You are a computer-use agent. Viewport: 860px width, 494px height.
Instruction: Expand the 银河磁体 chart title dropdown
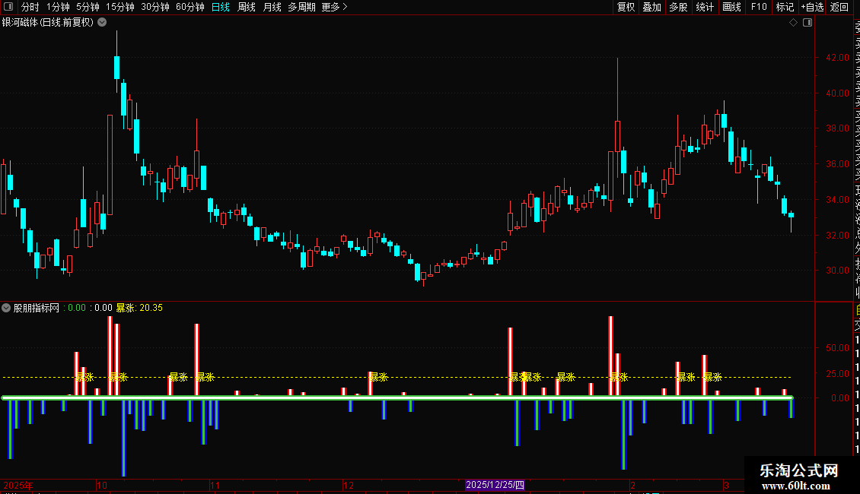coord(102,23)
